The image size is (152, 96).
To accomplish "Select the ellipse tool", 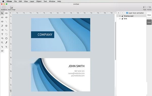I will [2, 21].
